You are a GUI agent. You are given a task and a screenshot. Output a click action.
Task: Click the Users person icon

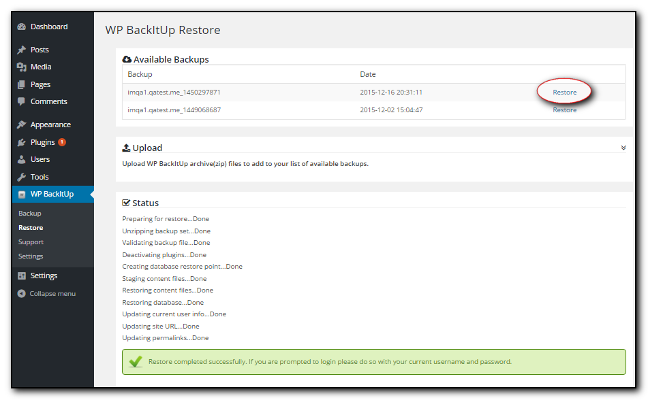click(22, 159)
